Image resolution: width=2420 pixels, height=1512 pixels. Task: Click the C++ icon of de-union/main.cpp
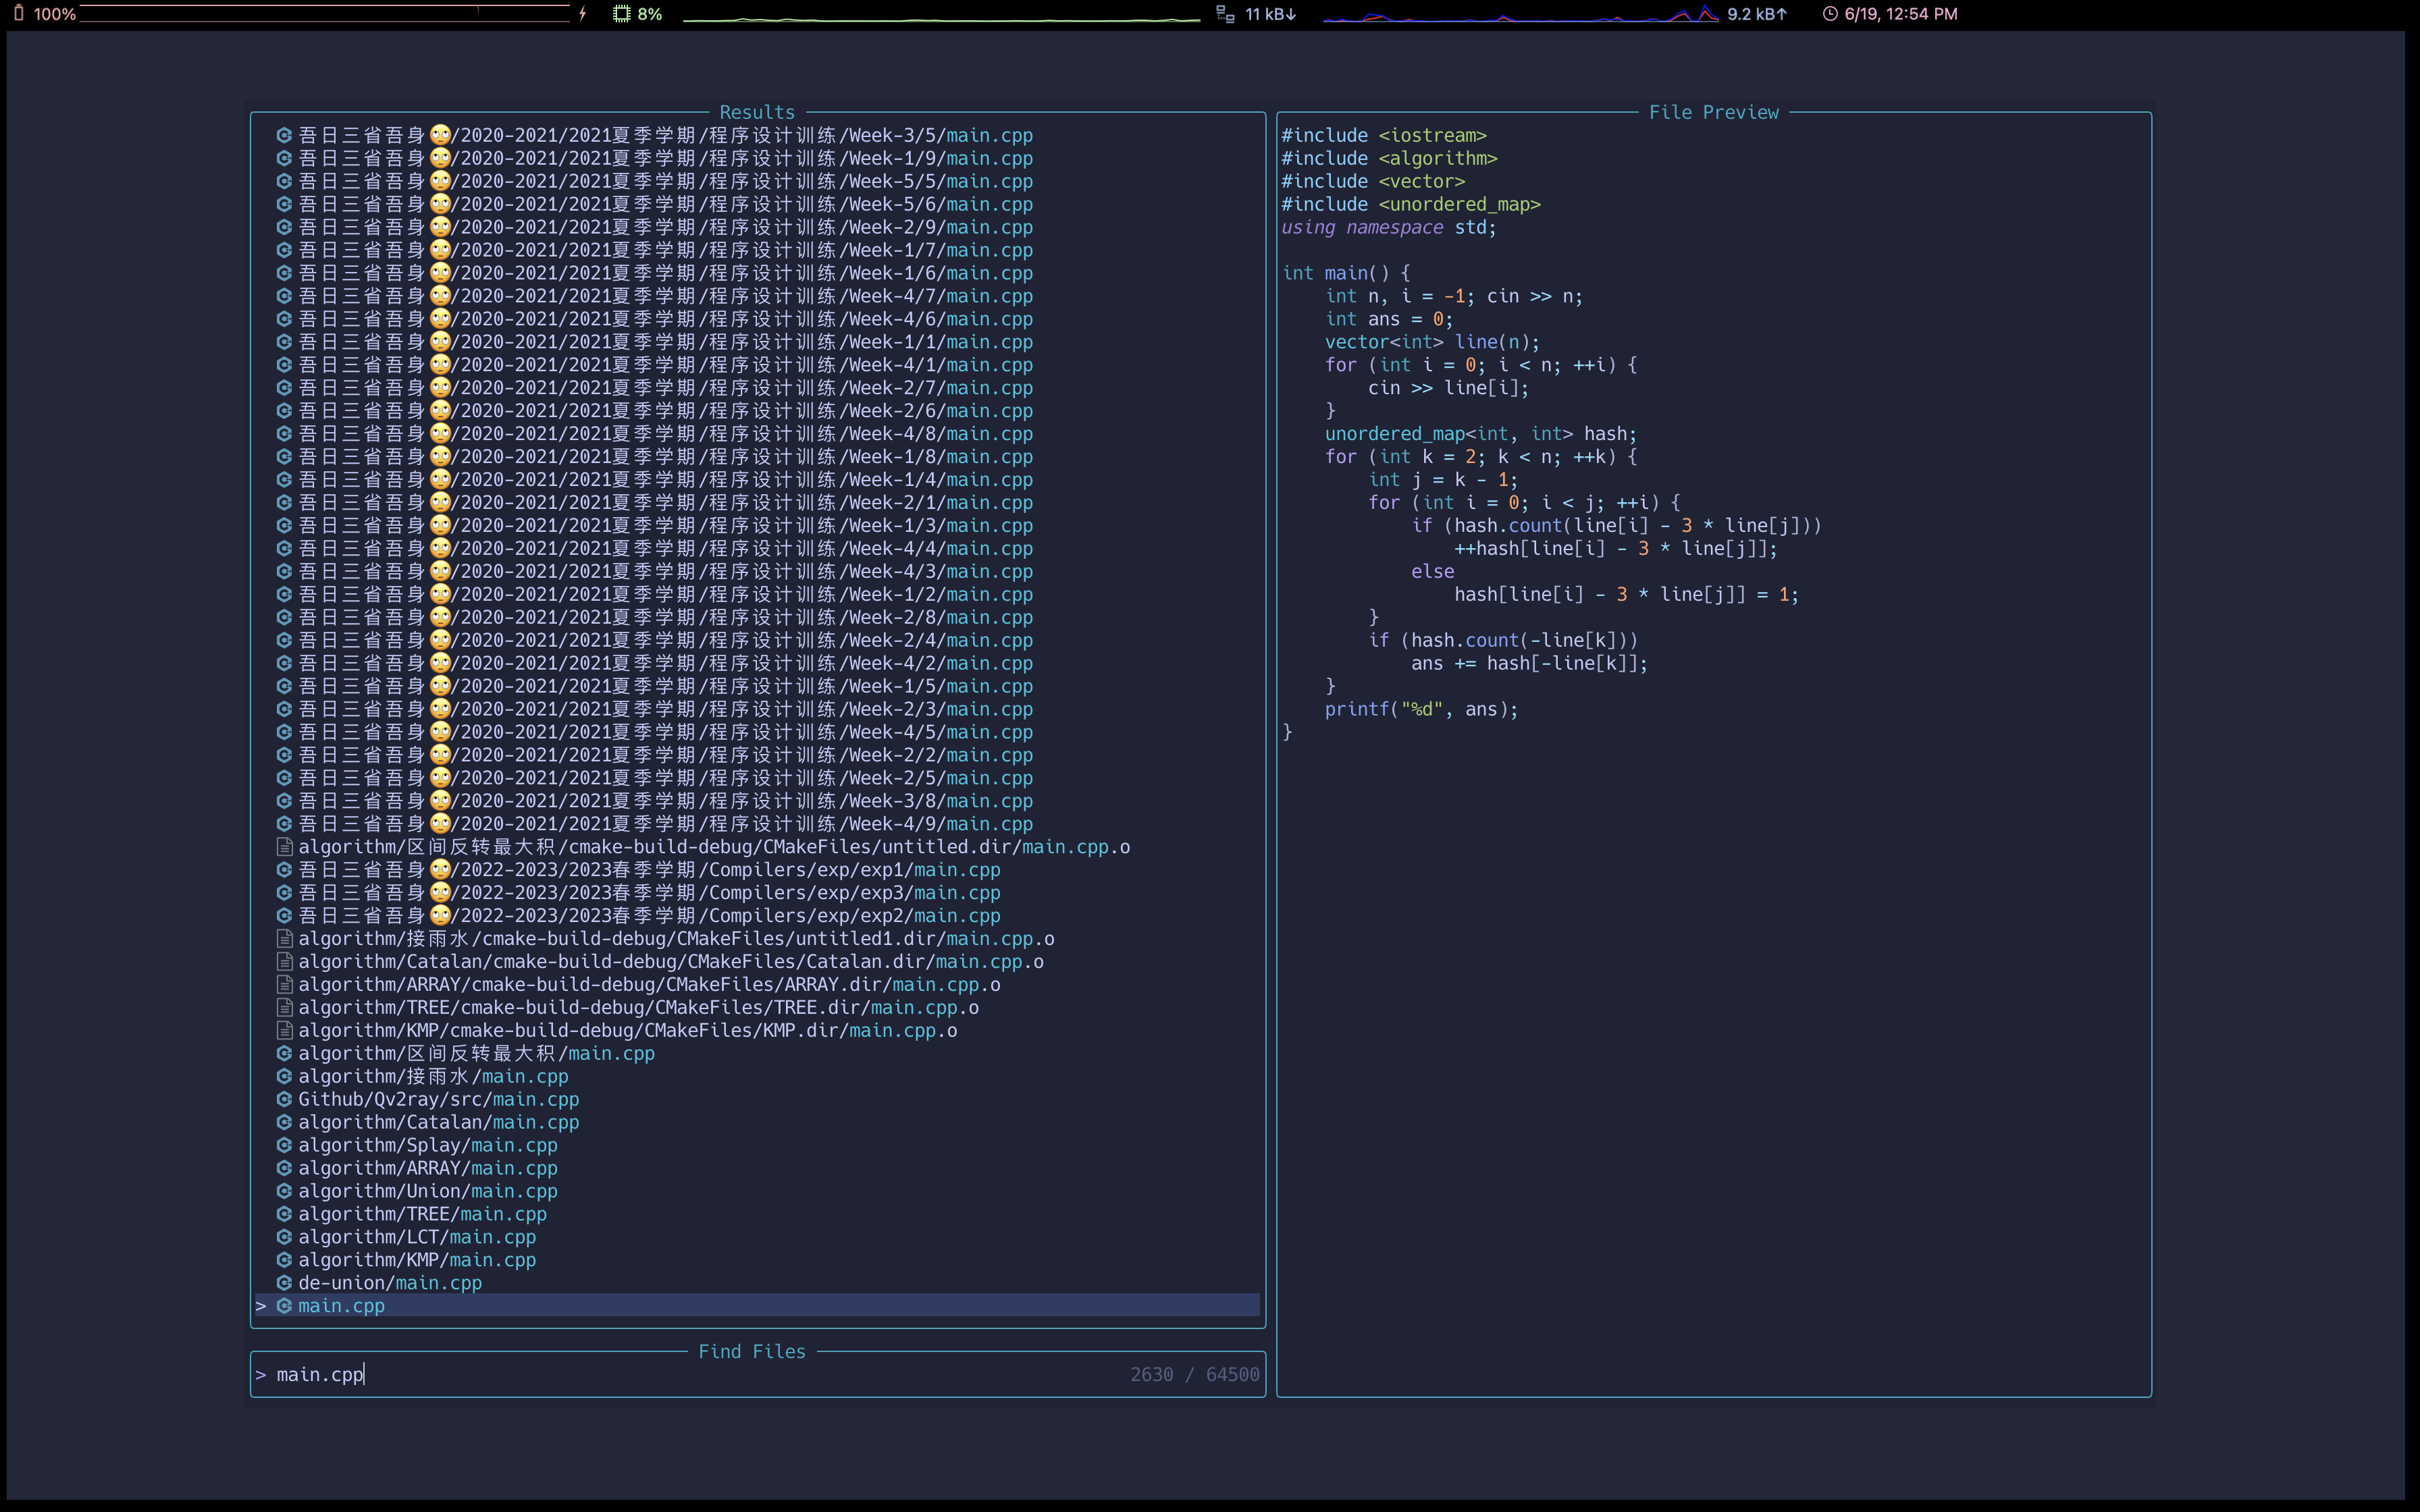pyautogui.click(x=284, y=1283)
